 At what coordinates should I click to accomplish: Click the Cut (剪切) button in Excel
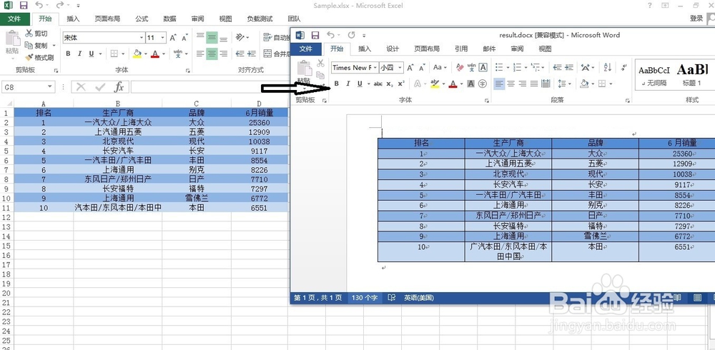point(36,34)
